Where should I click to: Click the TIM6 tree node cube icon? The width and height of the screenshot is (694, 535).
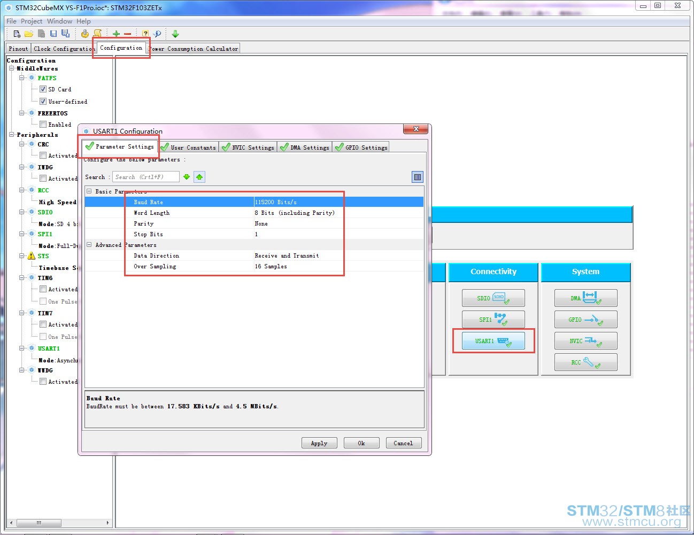point(32,278)
